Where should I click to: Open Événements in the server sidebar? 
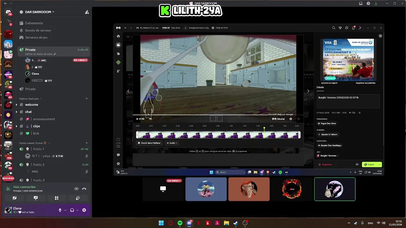[x=34, y=23]
